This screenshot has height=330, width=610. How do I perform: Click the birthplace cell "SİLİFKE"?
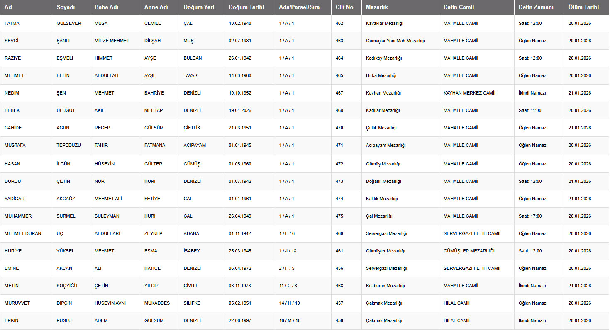point(192,303)
